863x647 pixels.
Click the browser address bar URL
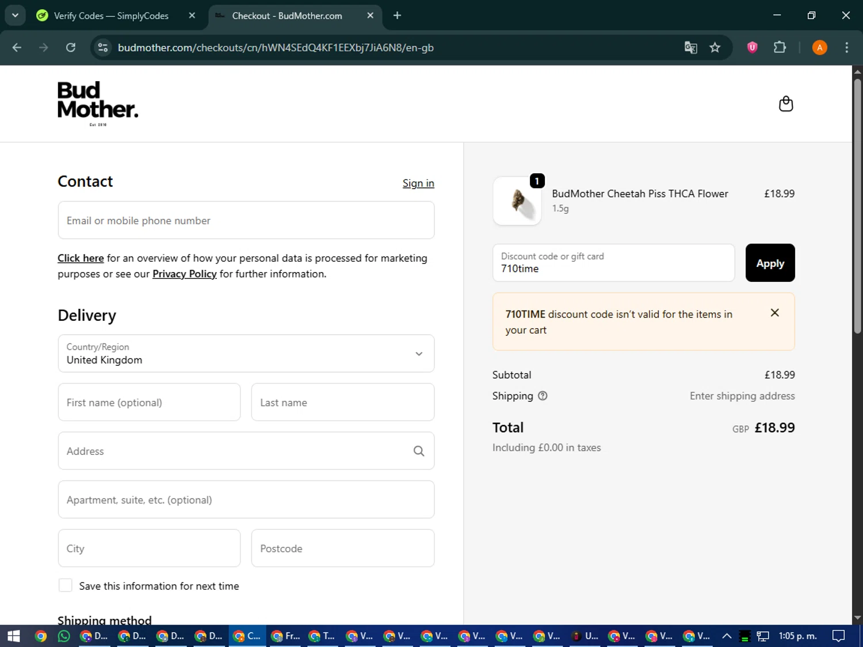tap(276, 48)
